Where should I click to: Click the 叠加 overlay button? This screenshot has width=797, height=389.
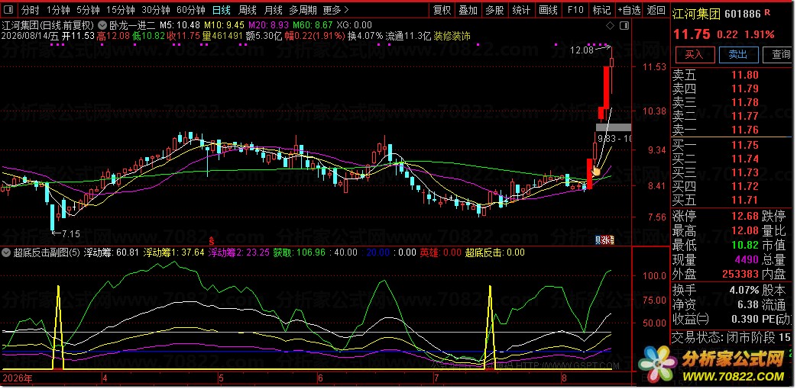coord(468,10)
